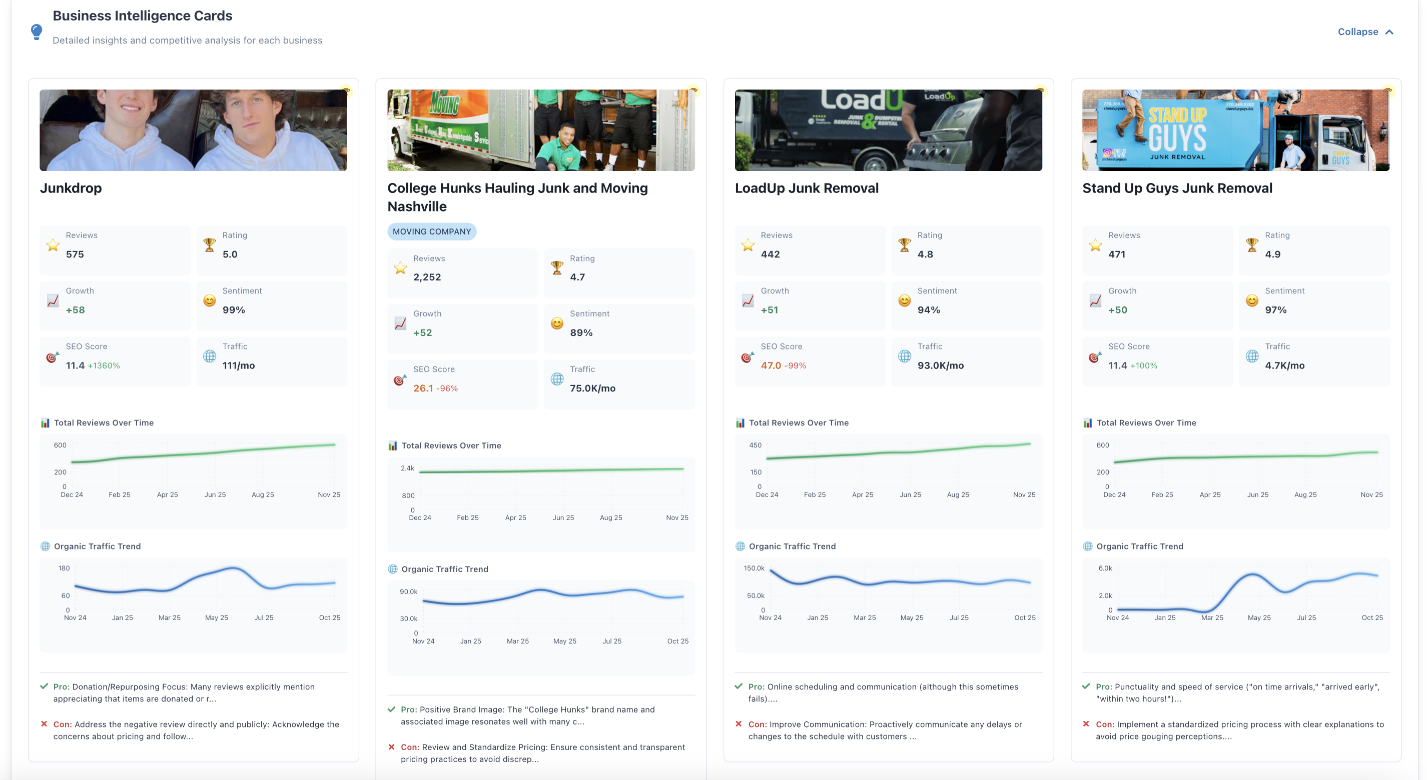Click the SEO Score target icon on College Hunks card
This screenshot has width=1427, height=780.
399,380
